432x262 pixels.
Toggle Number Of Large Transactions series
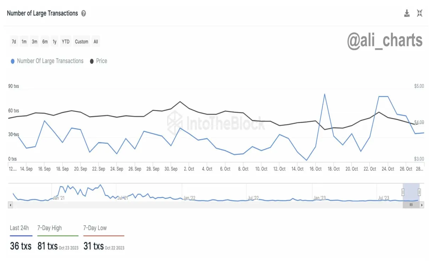(x=47, y=61)
